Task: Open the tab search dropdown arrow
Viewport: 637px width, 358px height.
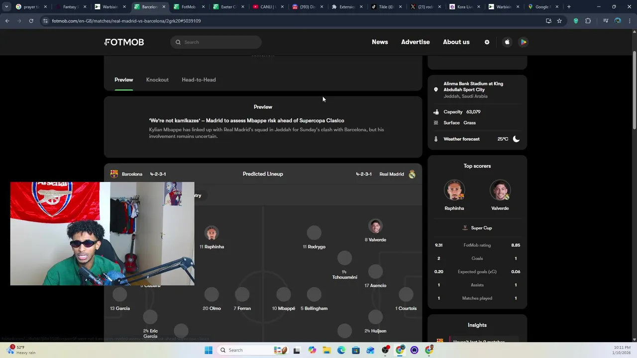Action: click(x=6, y=7)
